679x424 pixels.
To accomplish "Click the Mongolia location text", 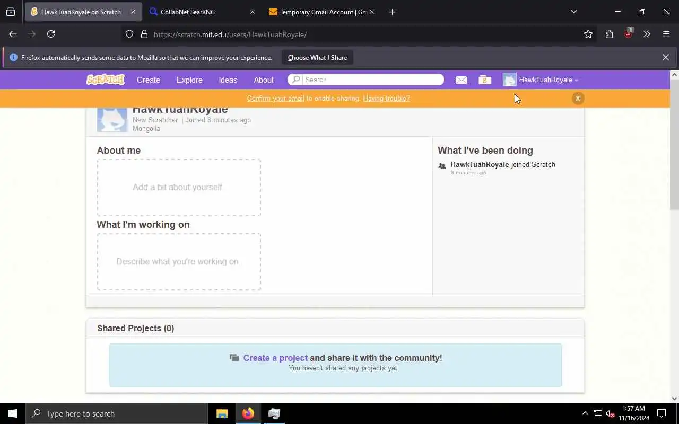I will 146,129.
